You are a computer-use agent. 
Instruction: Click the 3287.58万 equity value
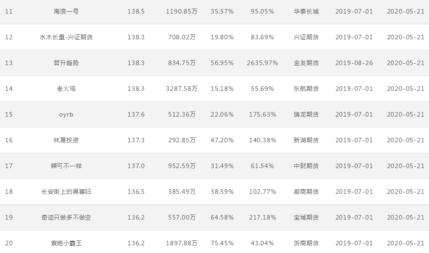(182, 89)
